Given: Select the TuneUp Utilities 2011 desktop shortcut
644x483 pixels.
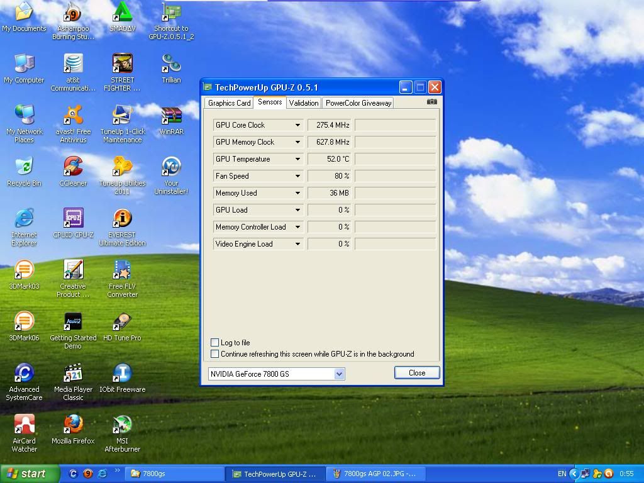Looking at the screenshot, I should (123, 177).
